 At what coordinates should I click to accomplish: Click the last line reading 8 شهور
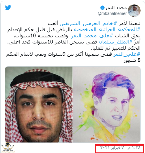132,60
